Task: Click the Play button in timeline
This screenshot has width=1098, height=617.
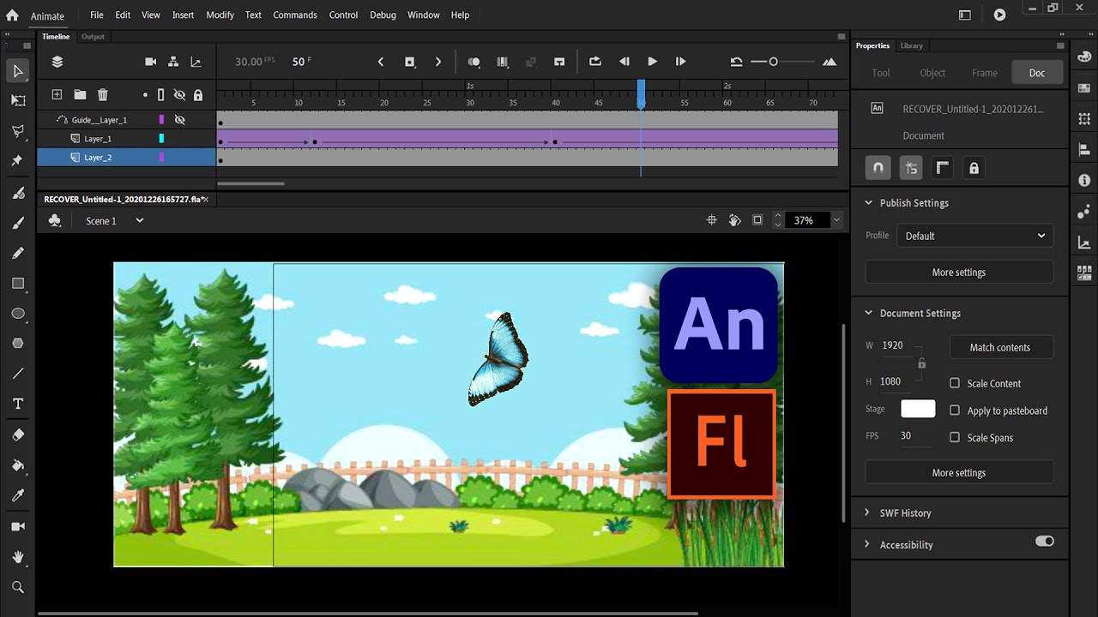Action: click(652, 62)
